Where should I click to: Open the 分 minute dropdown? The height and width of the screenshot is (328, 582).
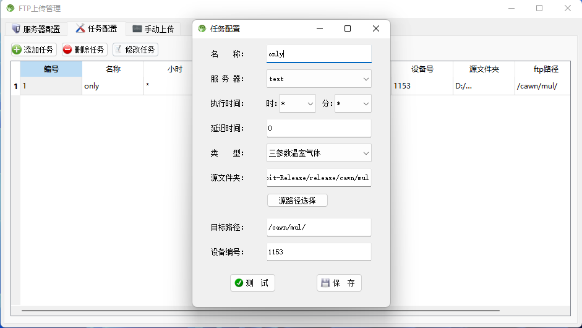[353, 103]
